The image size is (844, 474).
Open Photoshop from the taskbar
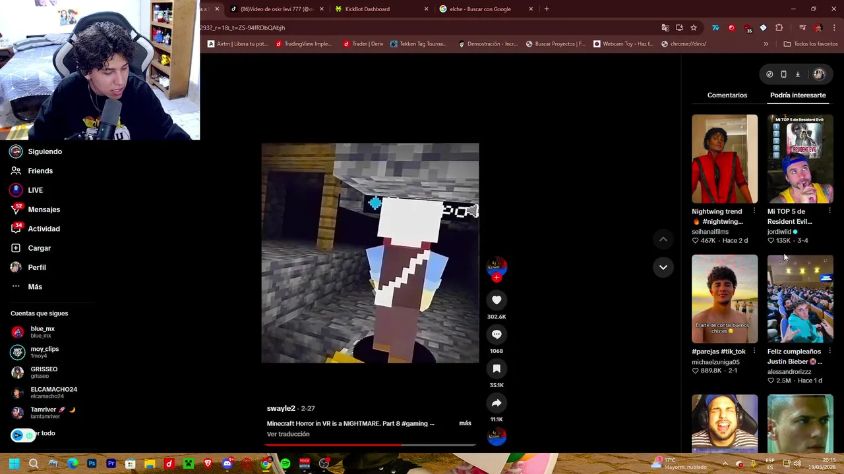[92, 464]
